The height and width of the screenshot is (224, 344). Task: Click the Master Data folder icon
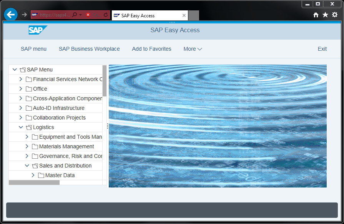pyautogui.click(x=41, y=175)
